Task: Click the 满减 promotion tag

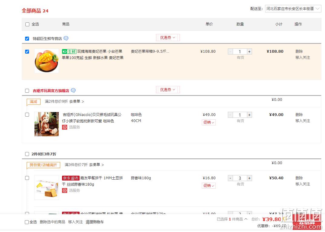Action: pyautogui.click(x=33, y=102)
